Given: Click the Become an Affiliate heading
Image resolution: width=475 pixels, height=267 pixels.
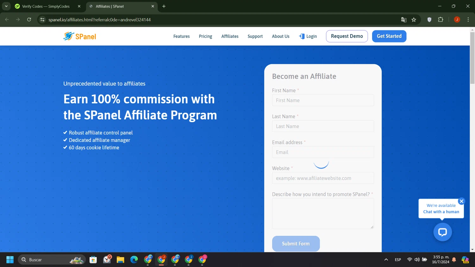Looking at the screenshot, I should tap(304, 76).
